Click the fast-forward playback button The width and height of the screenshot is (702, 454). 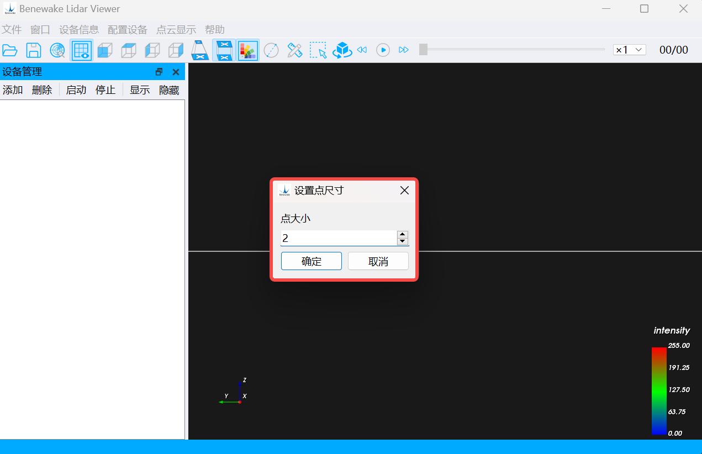click(404, 50)
